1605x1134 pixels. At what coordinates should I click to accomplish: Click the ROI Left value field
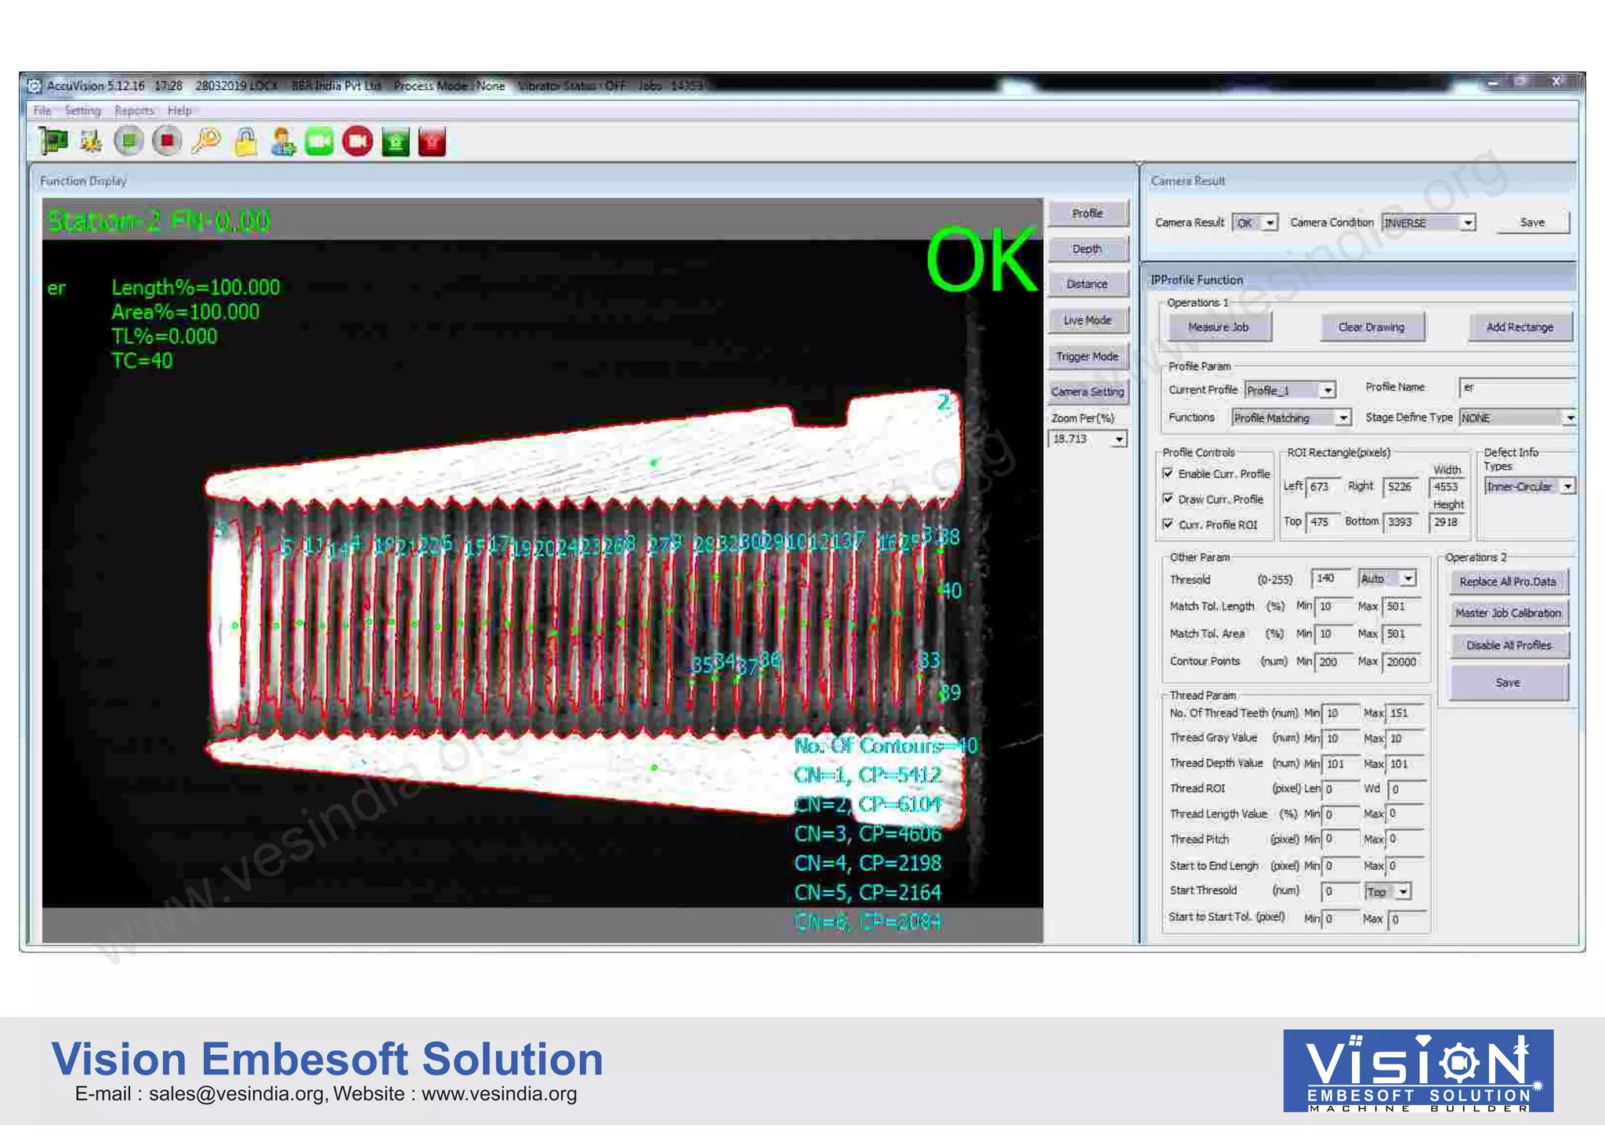pyautogui.click(x=1323, y=487)
